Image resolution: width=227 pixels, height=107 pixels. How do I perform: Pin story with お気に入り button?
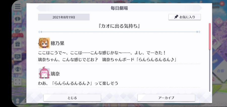click(x=185, y=17)
